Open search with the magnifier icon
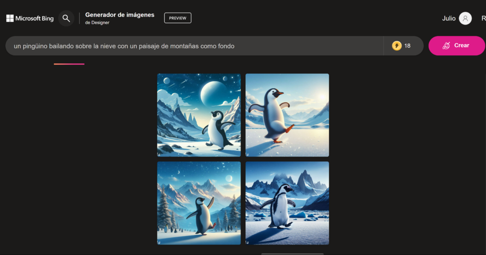 [66, 18]
